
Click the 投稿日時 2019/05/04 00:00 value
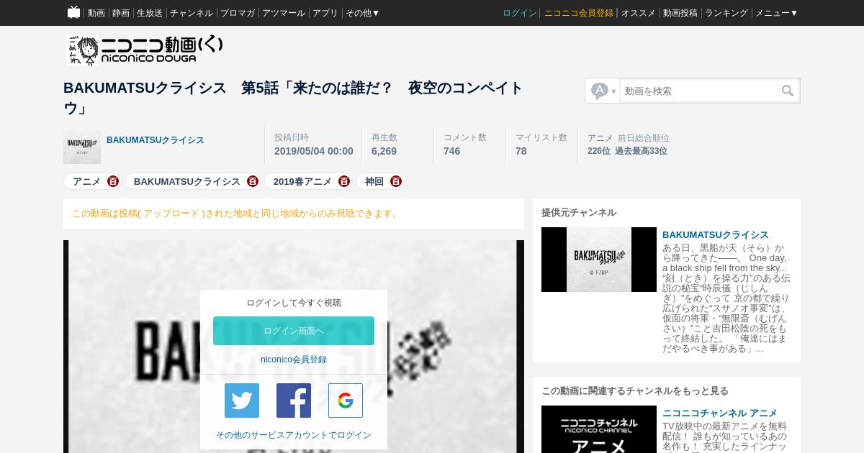314,151
